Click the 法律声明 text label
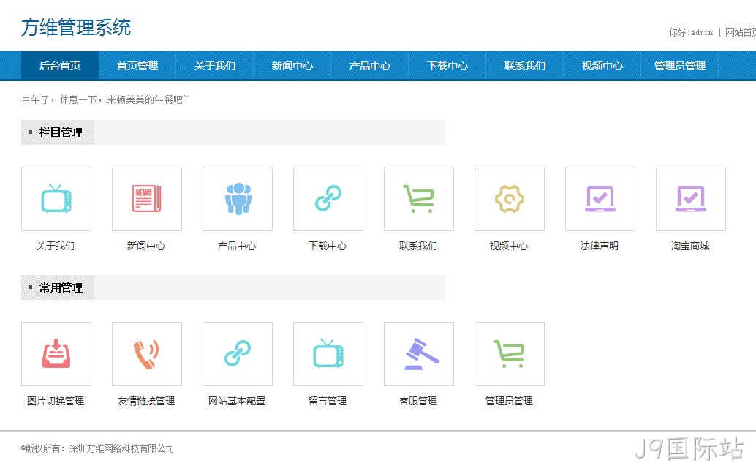Screen dimensions: 756x471 (x=600, y=246)
